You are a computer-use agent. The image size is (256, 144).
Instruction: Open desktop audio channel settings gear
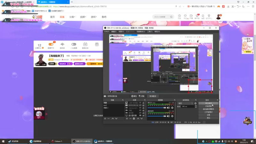(172, 116)
